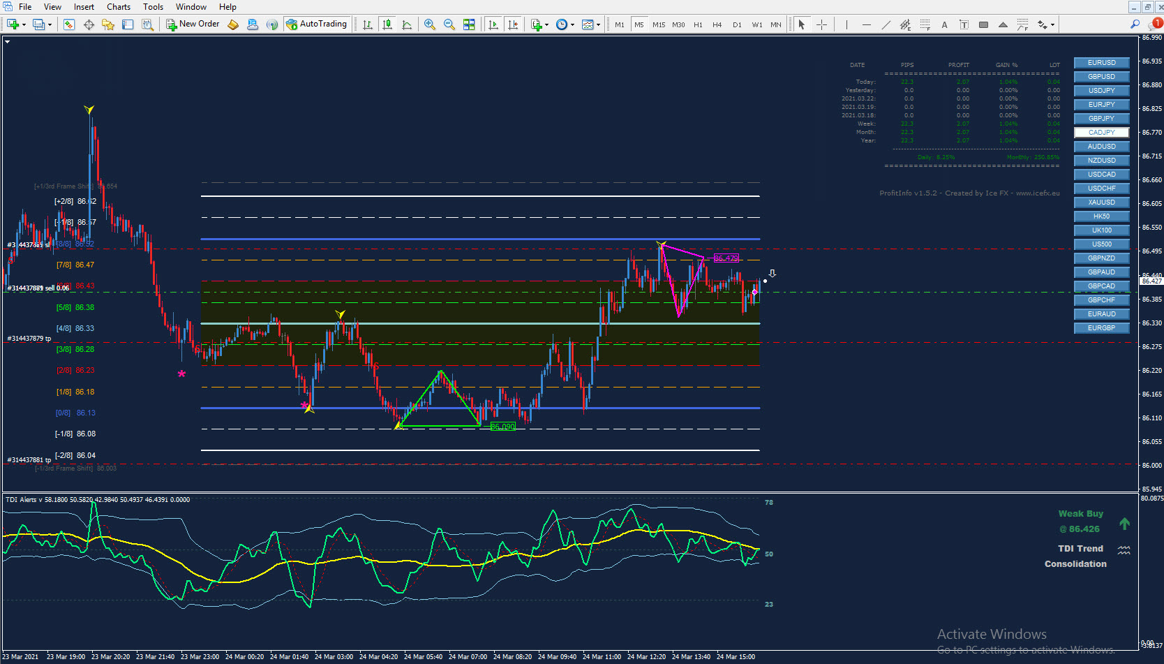Toggle the AutoTrading button
Image resolution: width=1164 pixels, height=664 pixels.
[x=317, y=24]
